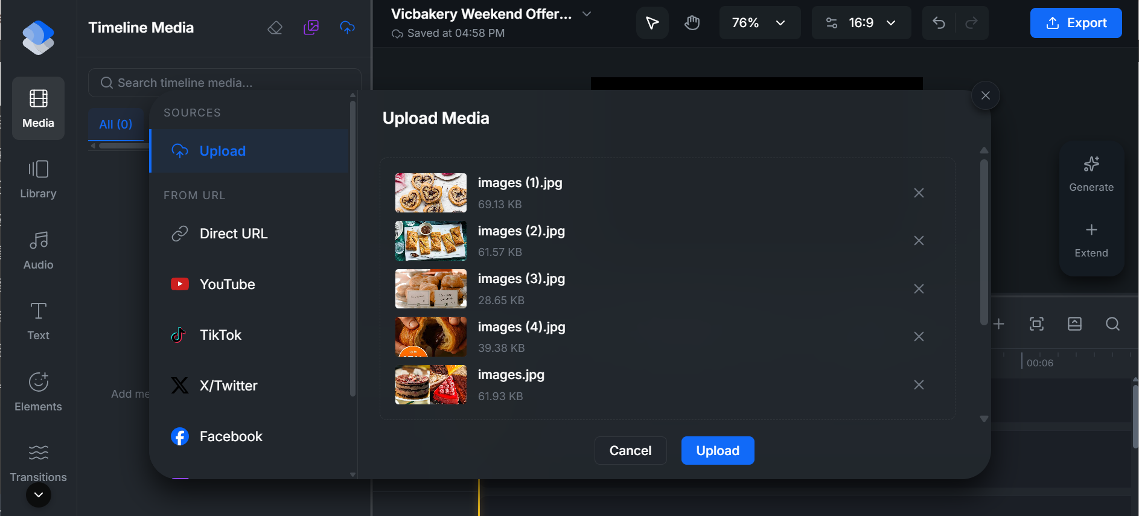Image resolution: width=1139 pixels, height=516 pixels.
Task: Select the pointer cursor tool
Action: coord(652,23)
